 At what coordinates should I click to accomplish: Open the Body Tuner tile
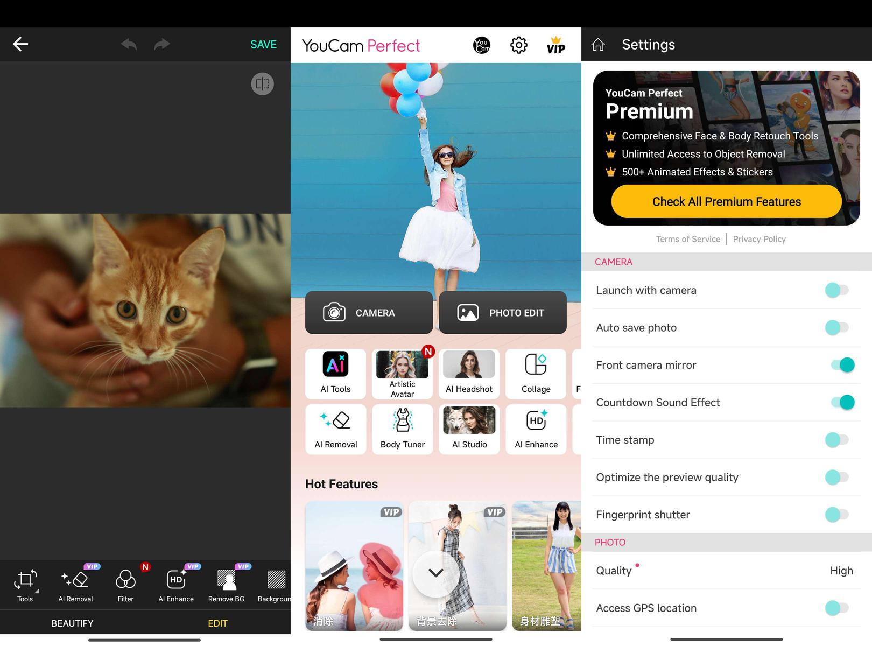click(x=403, y=430)
